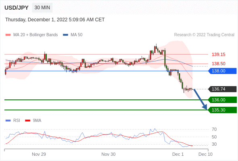Viewport: 238px width, 161px height.
Task: Click the green 135.30 target price tag
Action: pyautogui.click(x=222, y=110)
